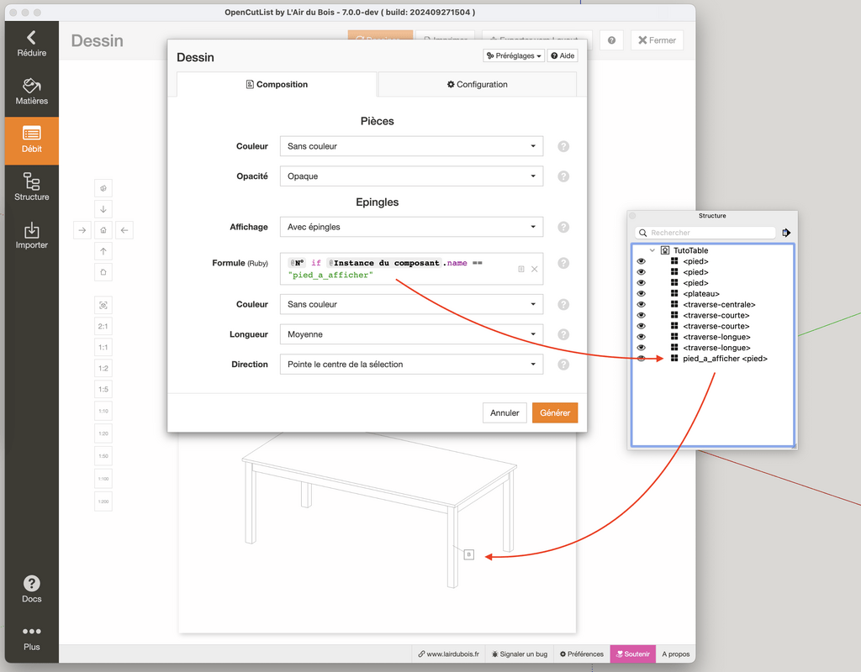The height and width of the screenshot is (672, 861).
Task: Open the Préférences footer item
Action: tap(582, 654)
